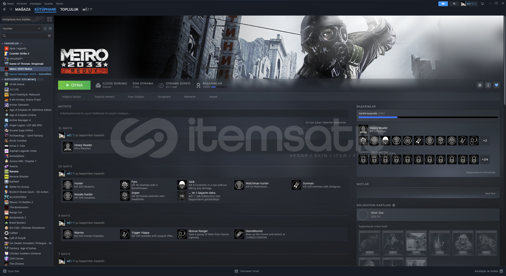Open the Arkadaşlar menu
The image size is (506, 276).
coord(35,4)
